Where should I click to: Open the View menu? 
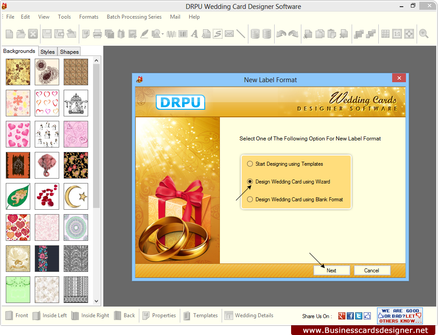(x=44, y=17)
